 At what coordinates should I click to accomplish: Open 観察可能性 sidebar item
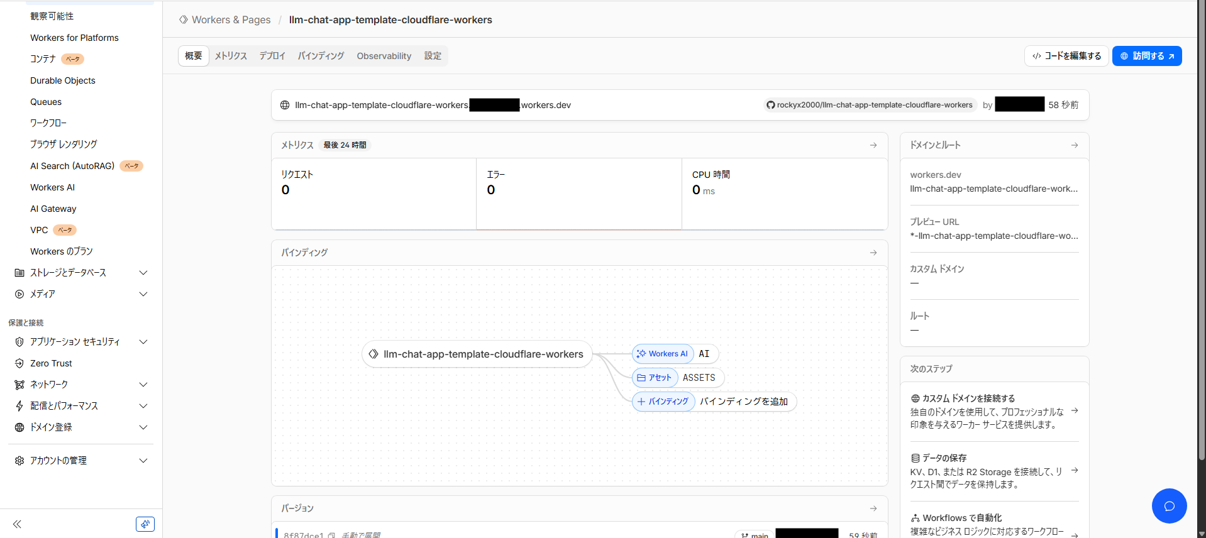click(52, 16)
